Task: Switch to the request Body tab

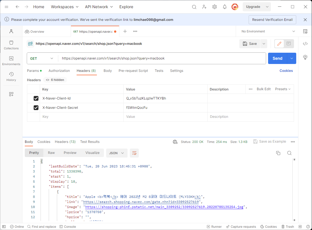Action: point(108,71)
